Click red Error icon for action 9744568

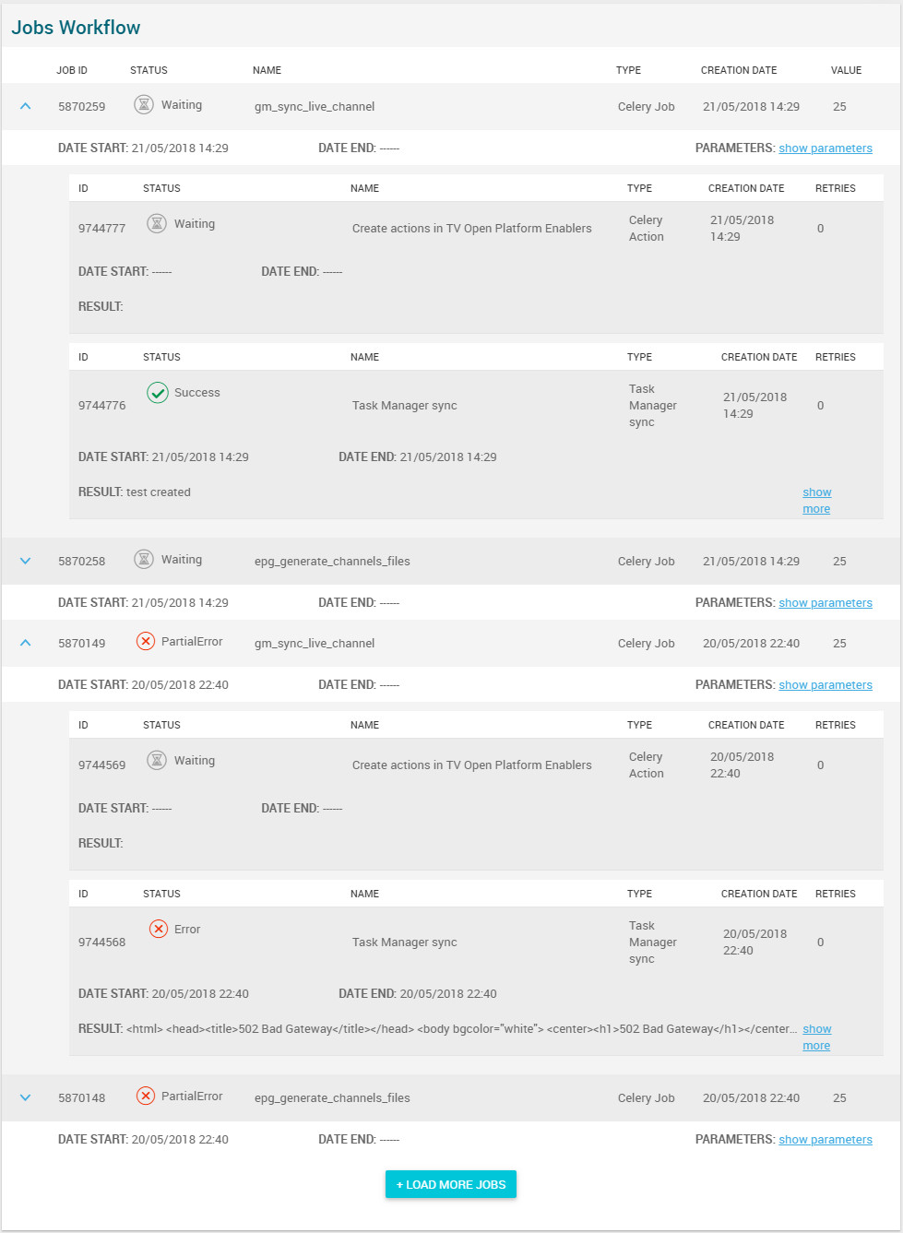click(159, 929)
